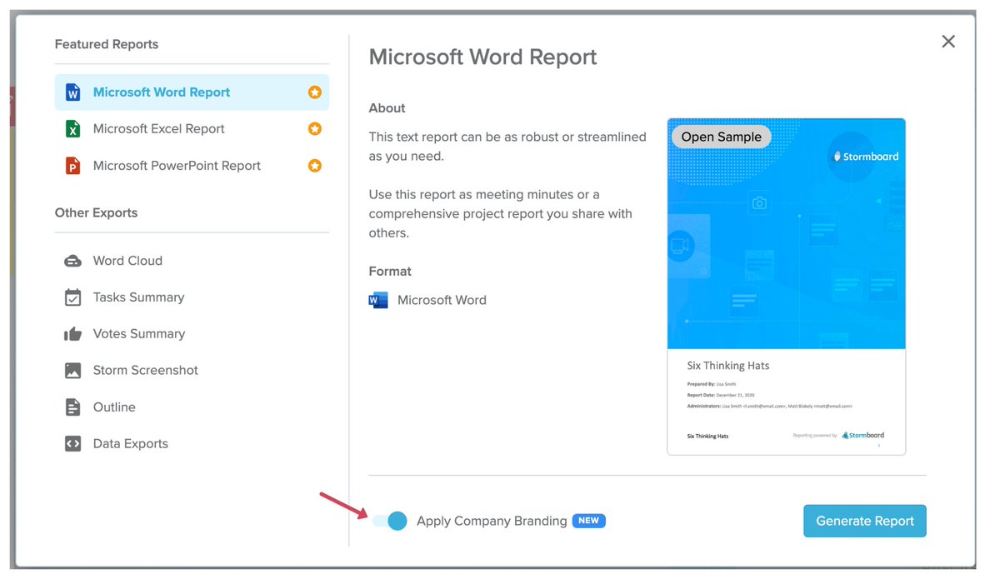
Task: Click the Storm Screenshot image icon
Action: tap(74, 370)
